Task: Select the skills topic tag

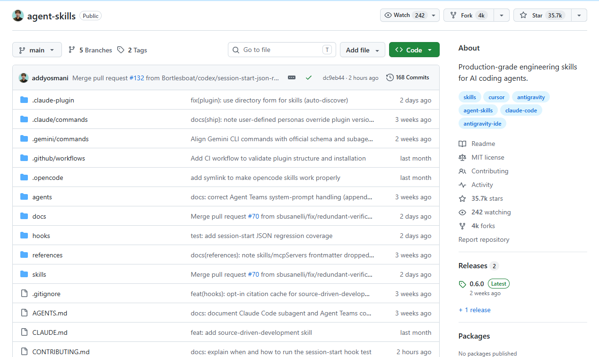Action: pyautogui.click(x=470, y=97)
